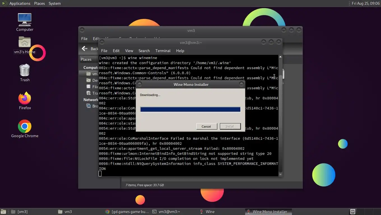Maximize the vm3 file manager window

[x=291, y=30]
